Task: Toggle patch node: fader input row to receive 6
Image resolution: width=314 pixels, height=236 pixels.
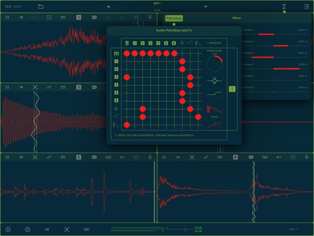Action: click(x=175, y=54)
